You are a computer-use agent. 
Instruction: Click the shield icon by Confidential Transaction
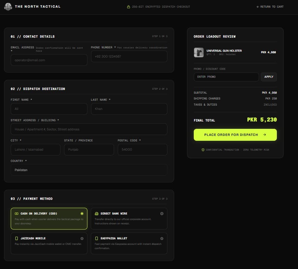point(203,150)
